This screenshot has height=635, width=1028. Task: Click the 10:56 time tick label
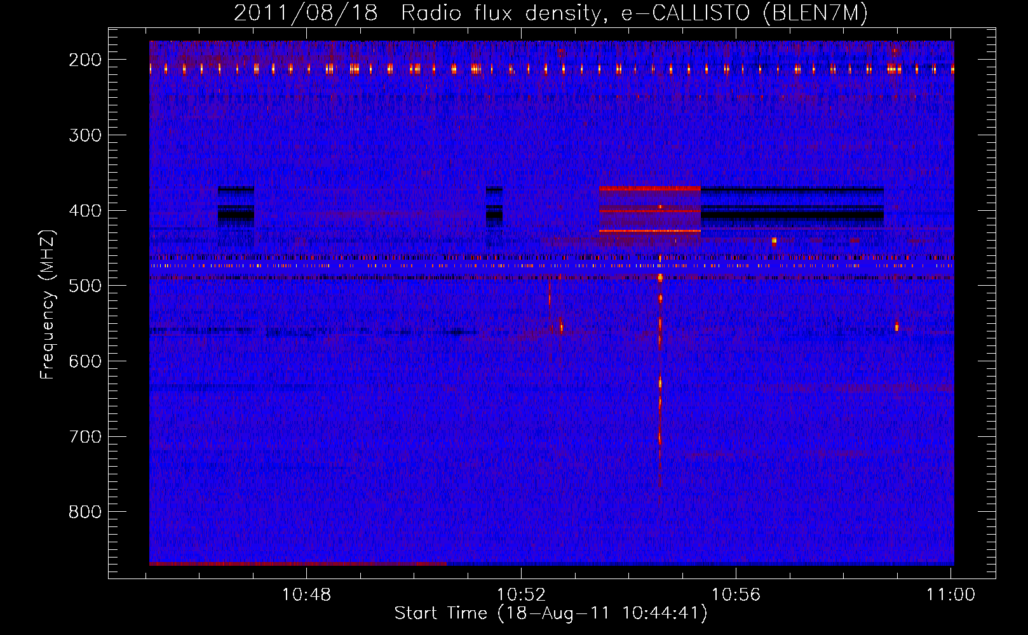coord(736,595)
